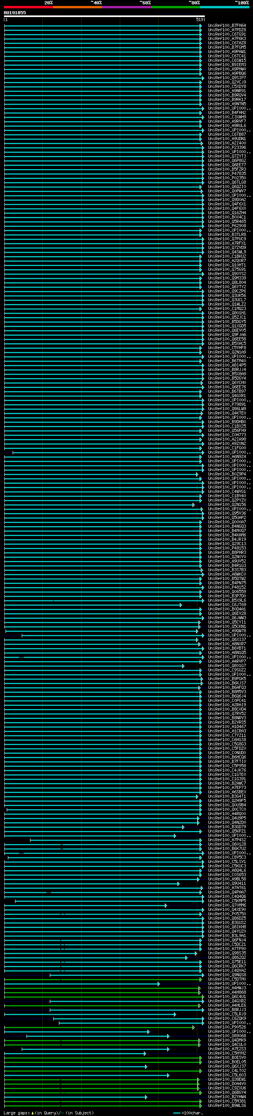253x1116 pixels.
Task: Click the UniRef100_P23396 label
Action: (x=227, y=147)
